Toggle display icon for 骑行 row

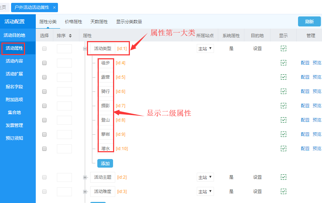283,91
